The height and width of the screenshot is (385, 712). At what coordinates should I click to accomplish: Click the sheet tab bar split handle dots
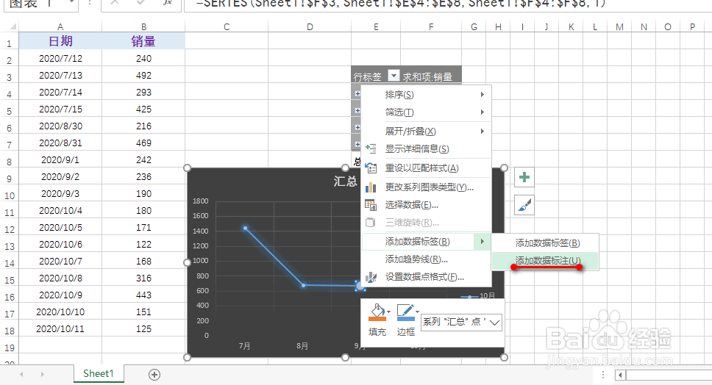(x=603, y=375)
